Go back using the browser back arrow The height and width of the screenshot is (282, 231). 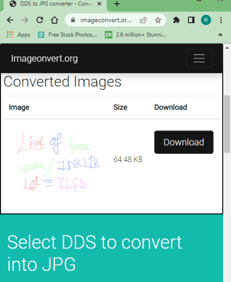click(x=10, y=20)
